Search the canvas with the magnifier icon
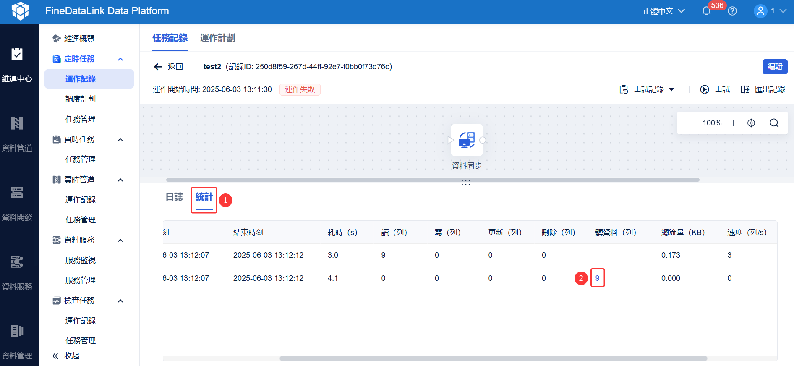Image resolution: width=794 pixels, height=366 pixels. point(774,123)
